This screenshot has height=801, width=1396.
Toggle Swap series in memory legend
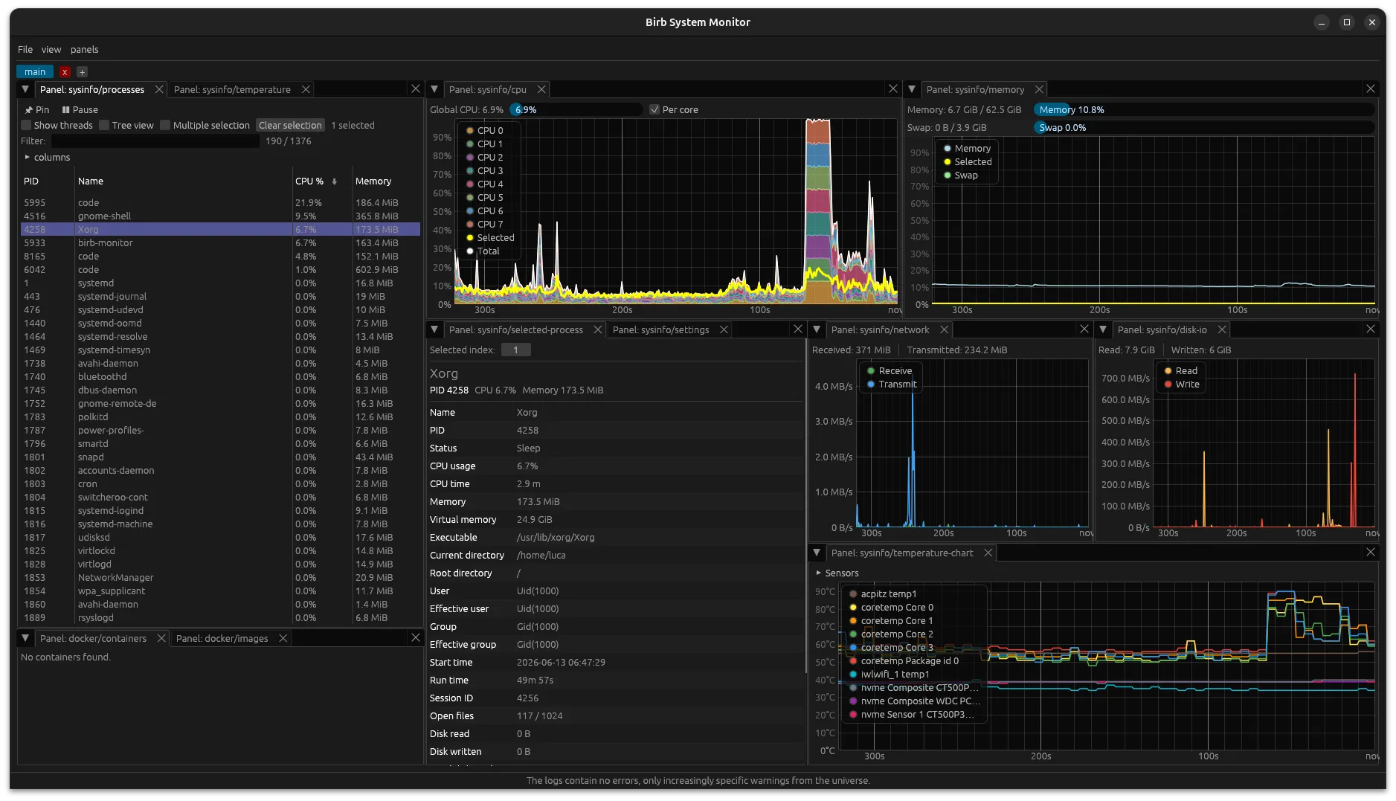961,175
